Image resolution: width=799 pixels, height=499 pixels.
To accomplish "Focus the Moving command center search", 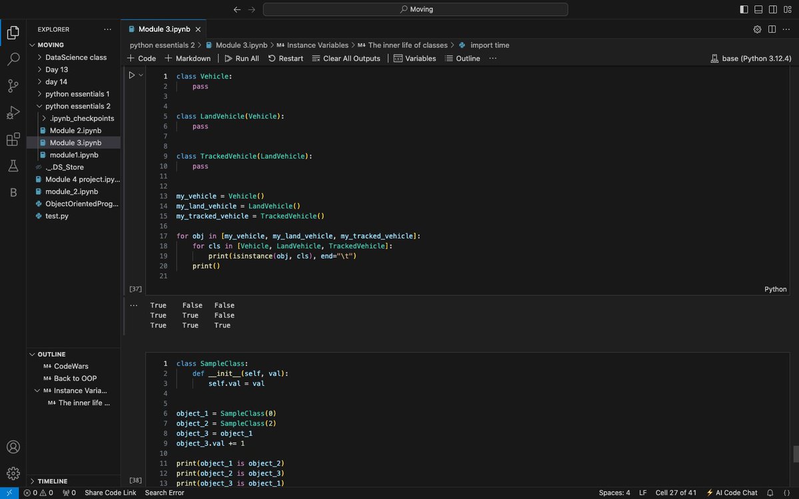I will click(x=415, y=9).
